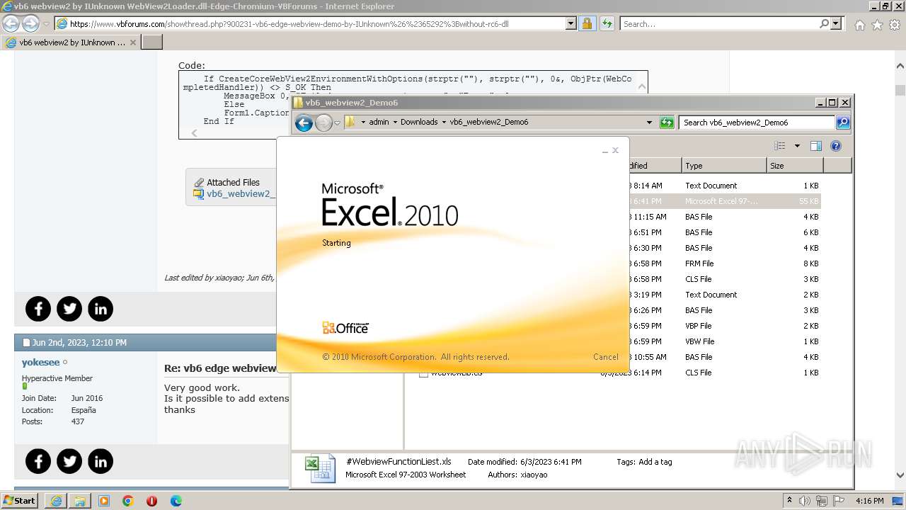The height and width of the screenshot is (510, 906).
Task: Click the Start button
Action: tap(20, 501)
